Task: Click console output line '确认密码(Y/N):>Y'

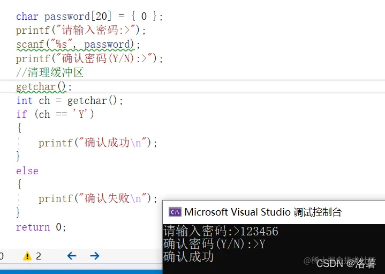Action: click(214, 244)
